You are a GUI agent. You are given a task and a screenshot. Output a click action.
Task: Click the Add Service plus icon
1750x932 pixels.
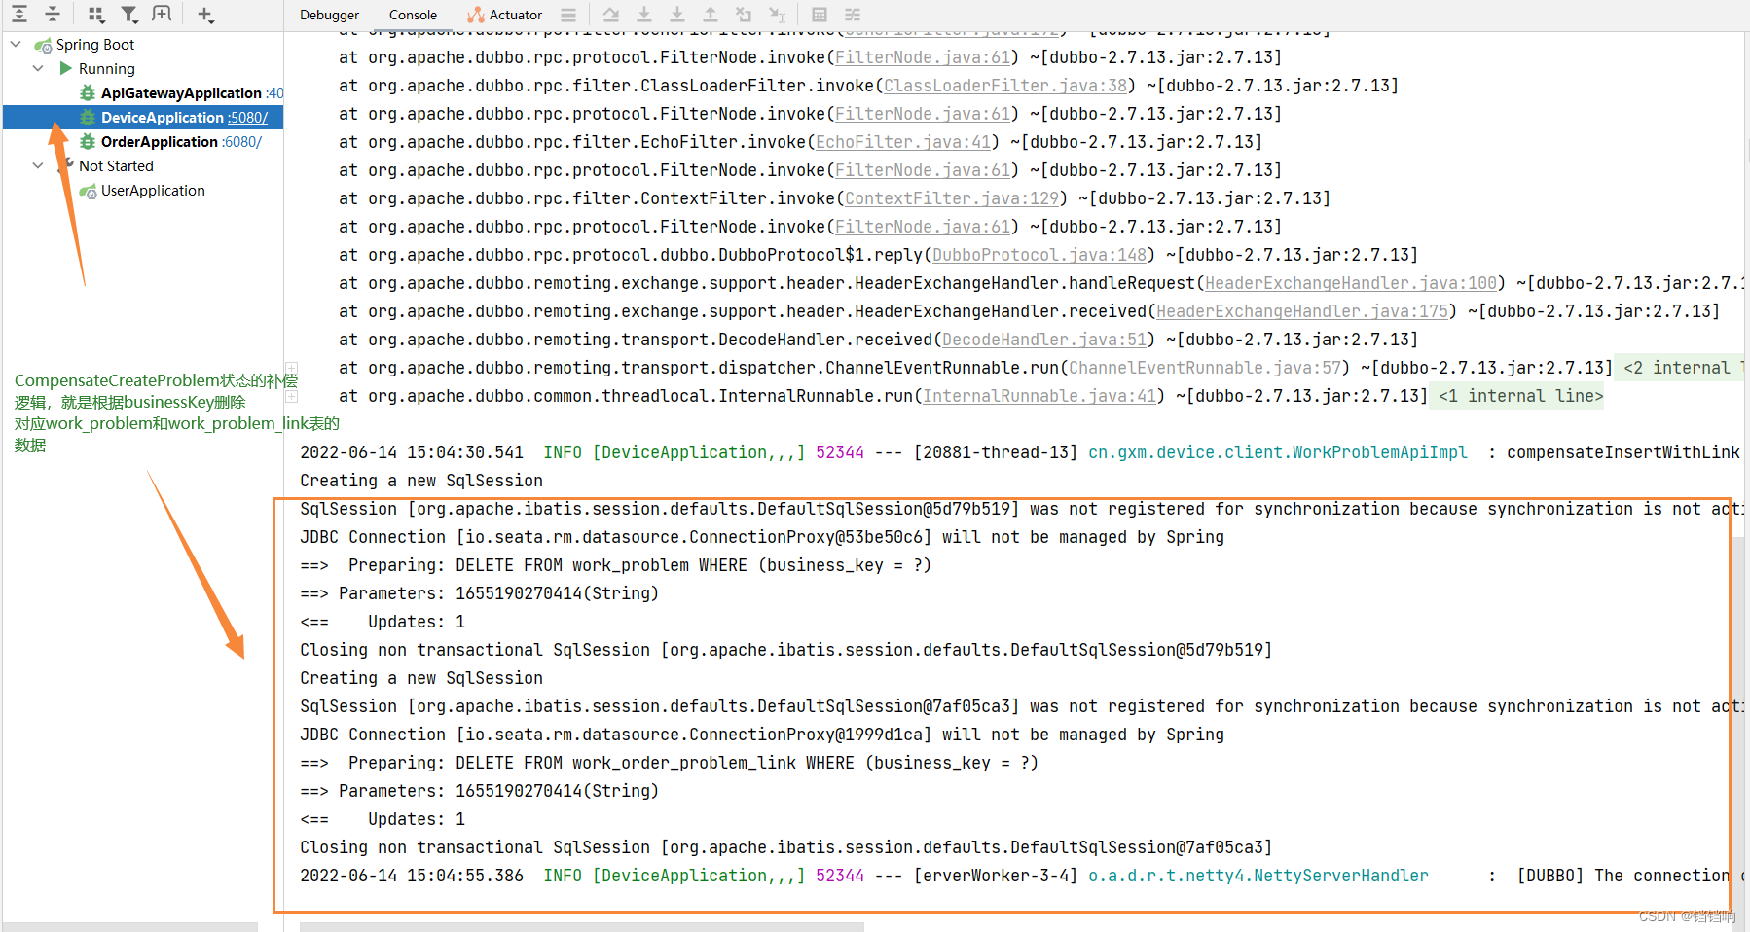click(x=204, y=14)
